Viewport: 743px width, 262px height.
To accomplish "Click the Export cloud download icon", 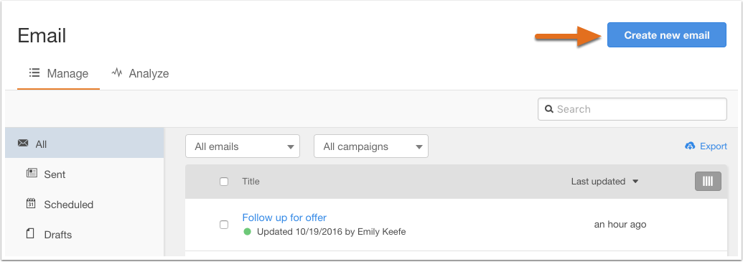I will point(691,146).
